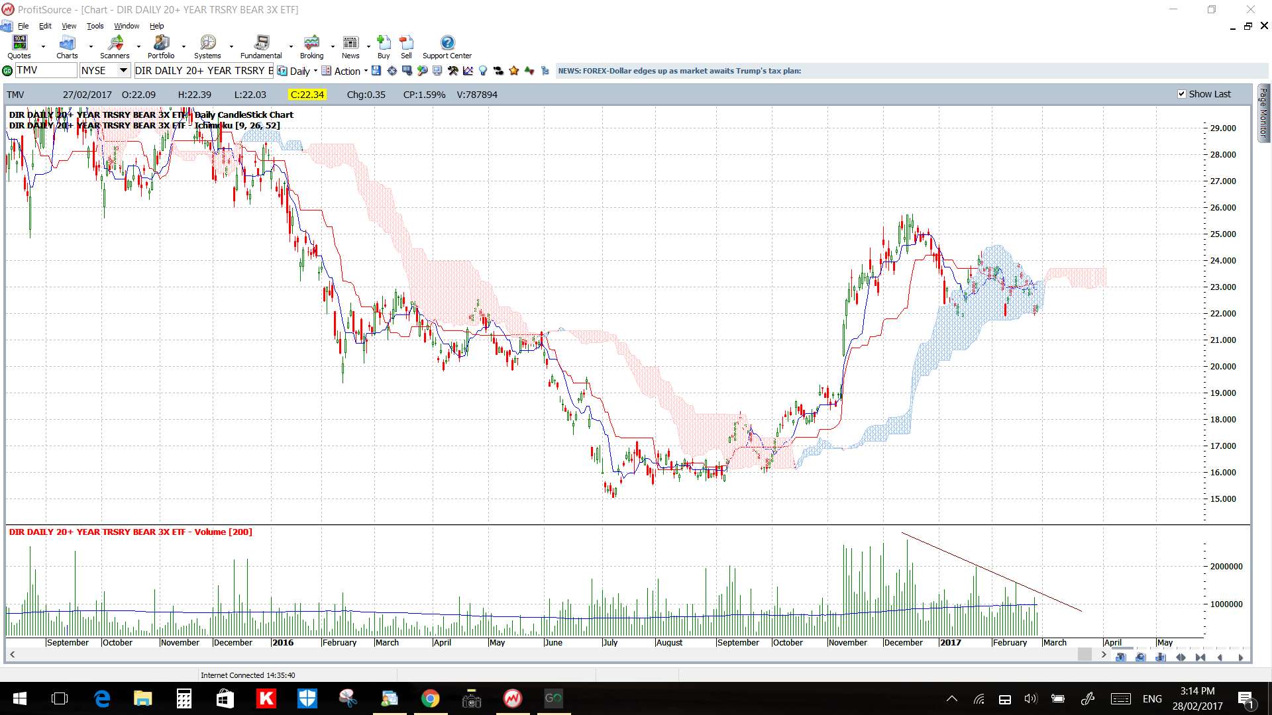Open the Tools menu
The image size is (1272, 715).
[x=95, y=26]
